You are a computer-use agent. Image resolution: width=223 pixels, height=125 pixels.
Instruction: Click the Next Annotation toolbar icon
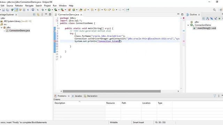point(92,10)
